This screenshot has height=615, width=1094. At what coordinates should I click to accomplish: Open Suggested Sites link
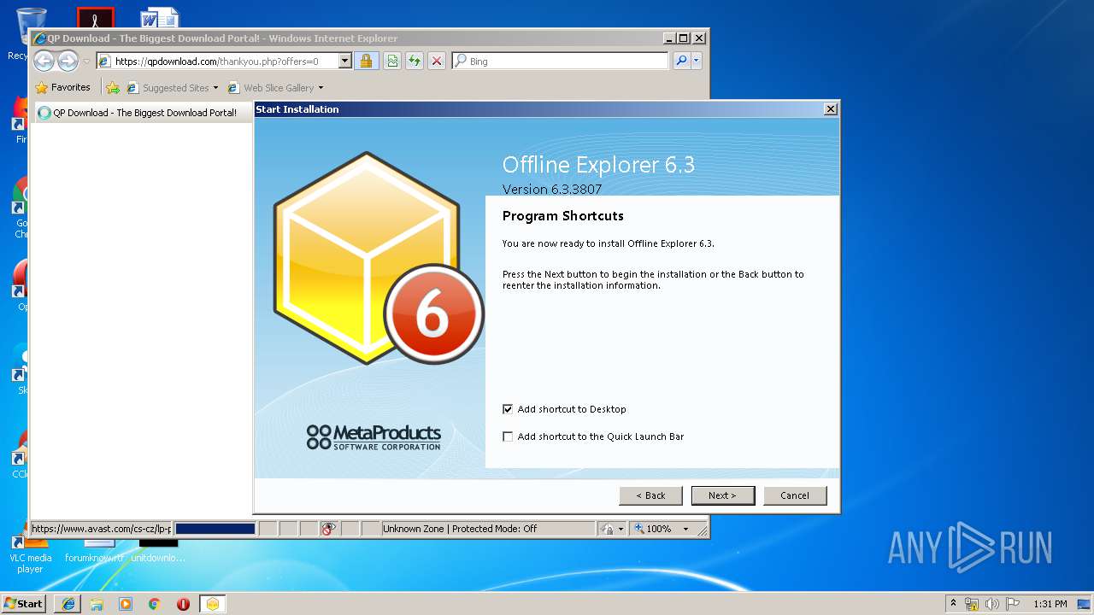(168, 88)
